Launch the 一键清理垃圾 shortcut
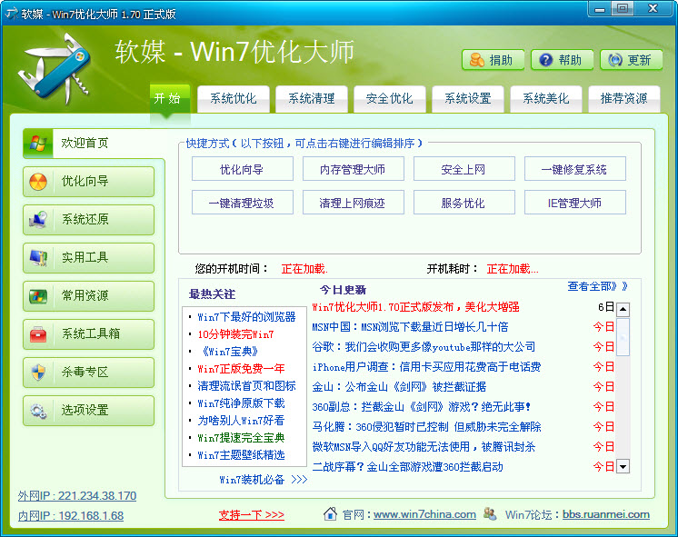The height and width of the screenshot is (537, 678). pyautogui.click(x=242, y=203)
